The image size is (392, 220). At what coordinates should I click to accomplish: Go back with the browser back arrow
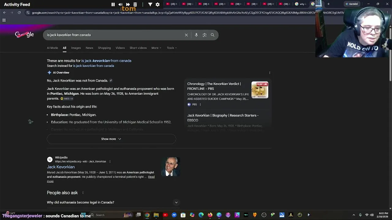[4, 13]
